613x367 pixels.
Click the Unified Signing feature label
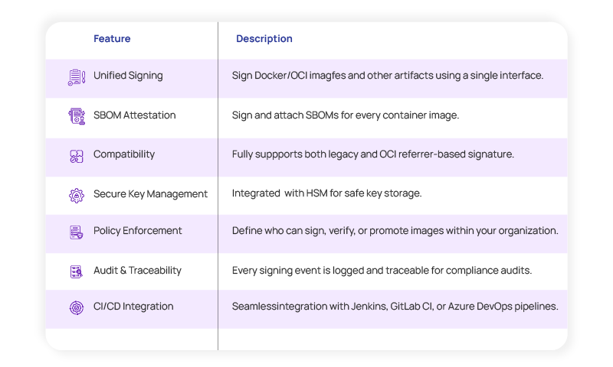click(128, 76)
